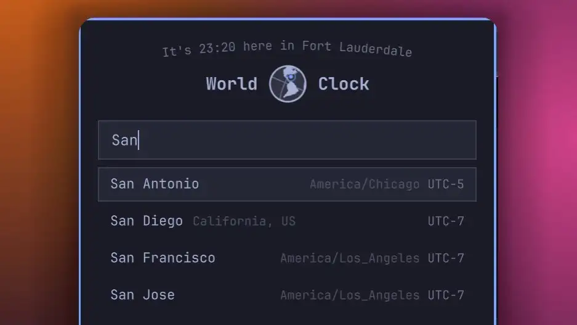
Task: Click the UTC-7 offset in San Jose row
Action: click(446, 295)
